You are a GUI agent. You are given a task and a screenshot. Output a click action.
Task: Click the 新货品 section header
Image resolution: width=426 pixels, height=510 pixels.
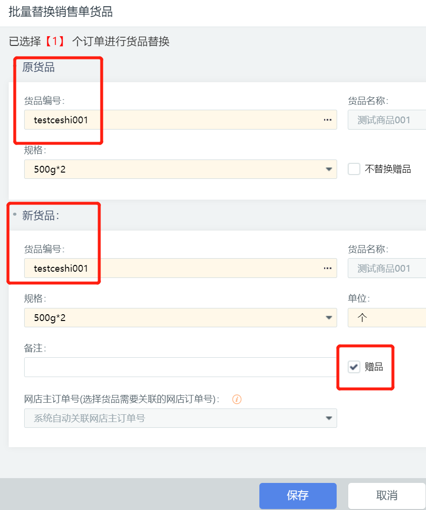click(x=41, y=215)
